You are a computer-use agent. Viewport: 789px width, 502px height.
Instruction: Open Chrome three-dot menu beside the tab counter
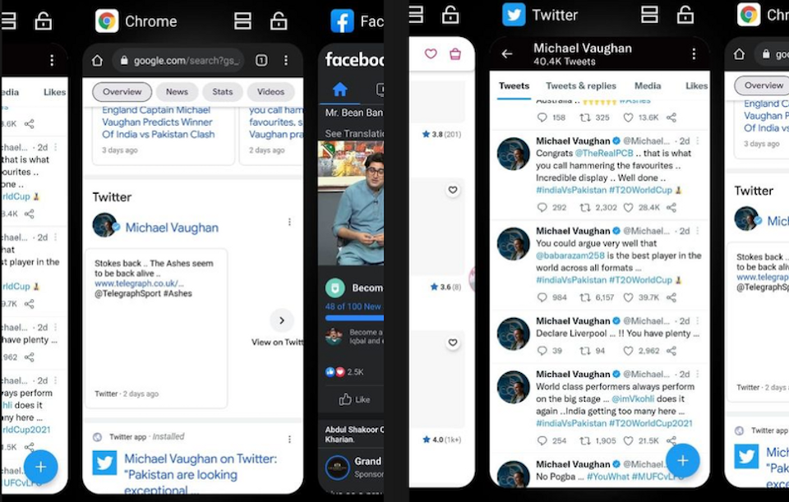286,60
